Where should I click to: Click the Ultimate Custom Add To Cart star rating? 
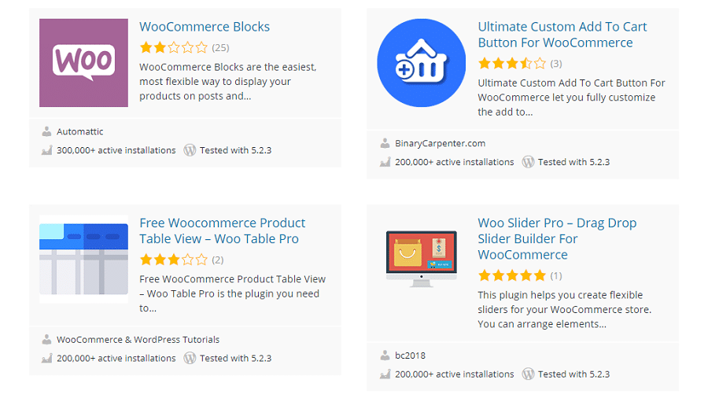pos(511,63)
